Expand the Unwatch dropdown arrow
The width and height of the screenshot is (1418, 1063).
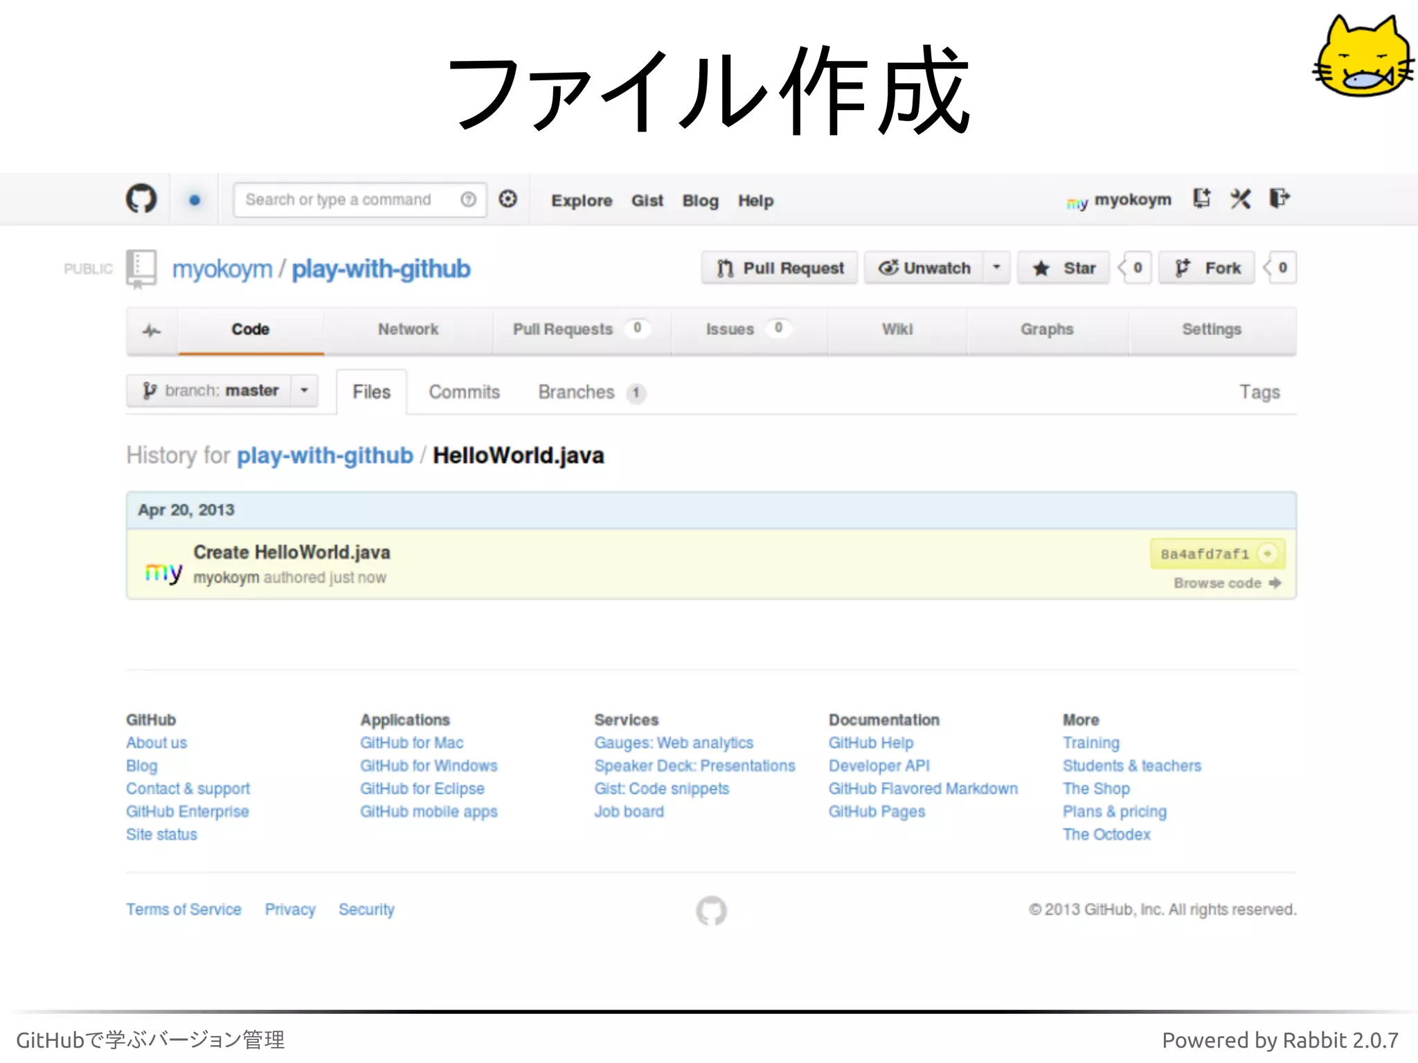pyautogui.click(x=997, y=268)
